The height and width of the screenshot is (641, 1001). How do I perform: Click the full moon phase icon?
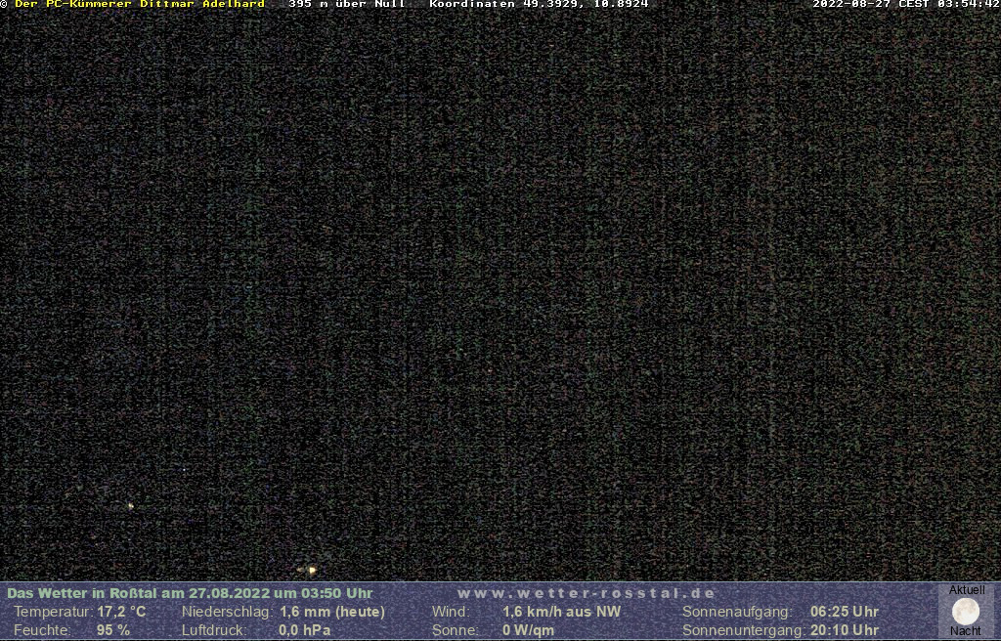(x=965, y=612)
